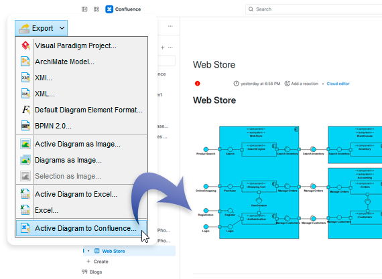Viewport: 382px width, 279px height.
Task: Choose Active Diagram to Excel...
Action: point(82,194)
